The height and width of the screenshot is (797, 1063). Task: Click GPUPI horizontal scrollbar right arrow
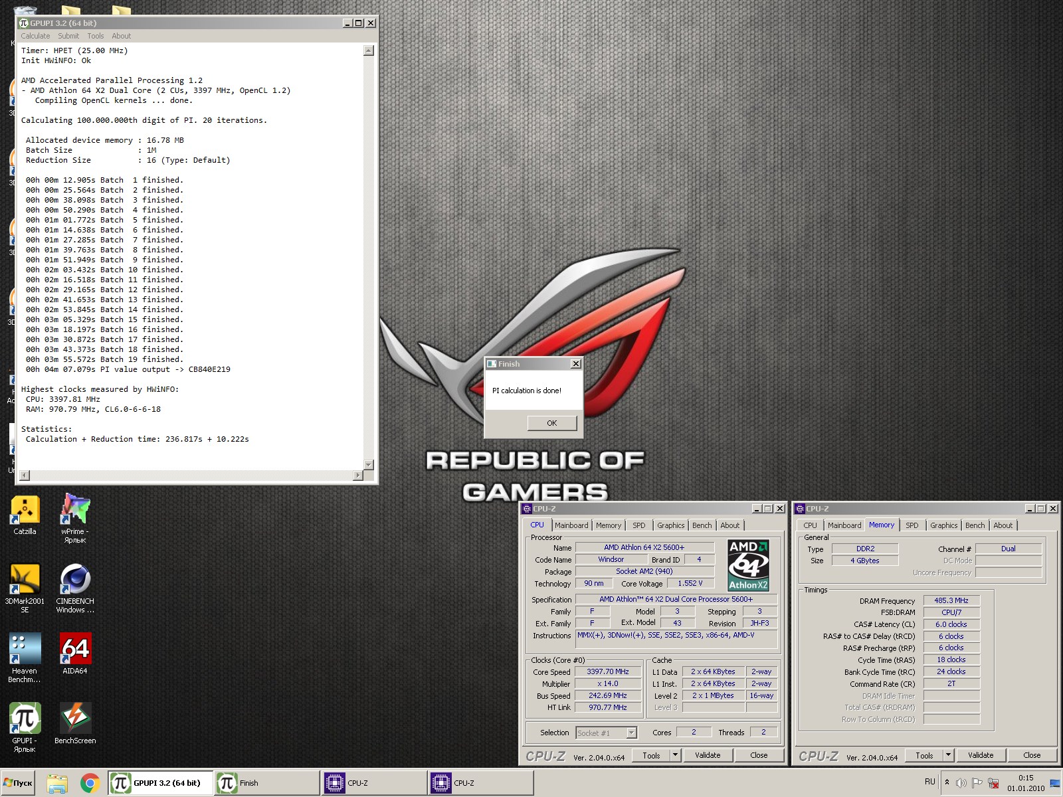click(x=358, y=475)
